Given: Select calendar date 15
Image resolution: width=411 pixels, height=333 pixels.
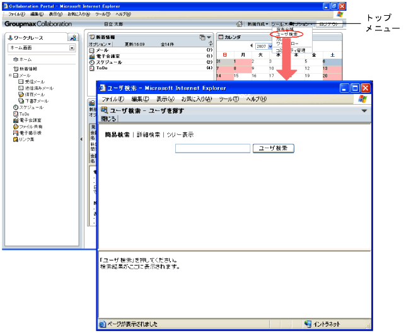Looking at the screenshot, I should (243, 76).
